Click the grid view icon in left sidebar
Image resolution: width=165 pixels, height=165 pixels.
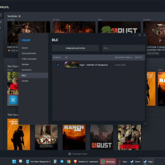pos(1,15)
